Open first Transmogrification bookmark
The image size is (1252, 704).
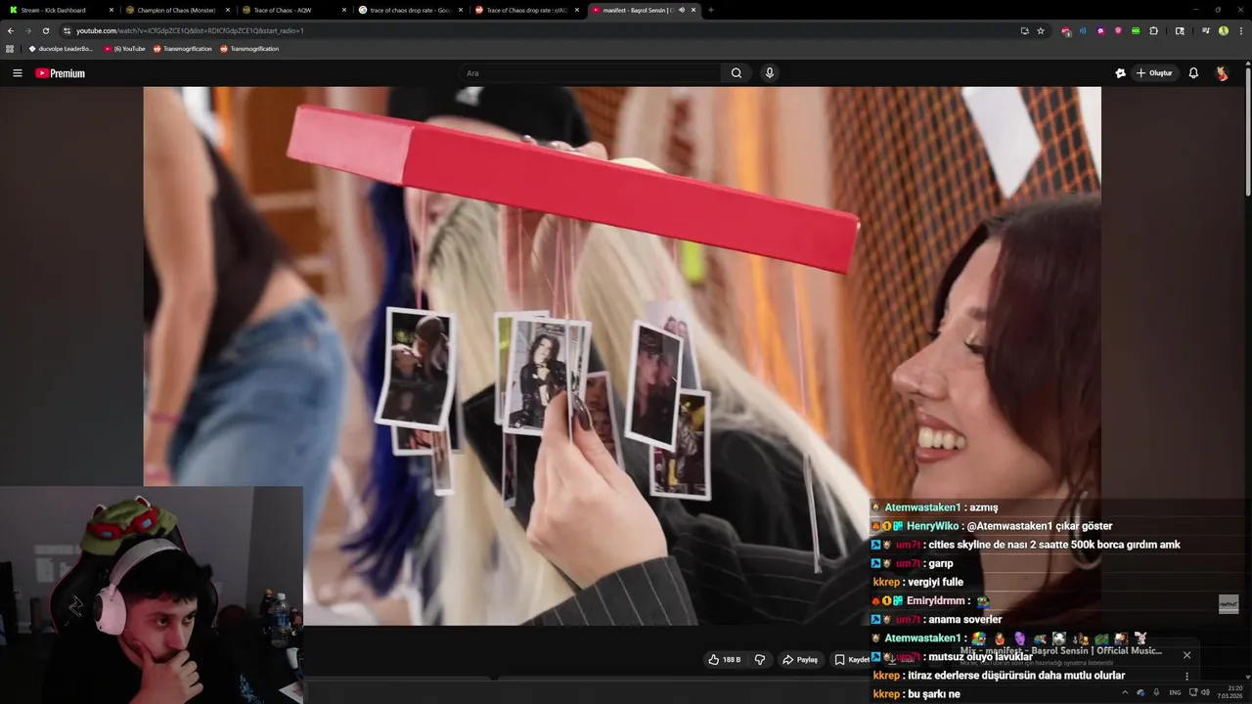182,48
